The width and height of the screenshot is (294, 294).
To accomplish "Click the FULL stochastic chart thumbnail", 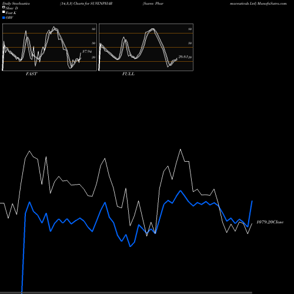I will tap(146, 47).
